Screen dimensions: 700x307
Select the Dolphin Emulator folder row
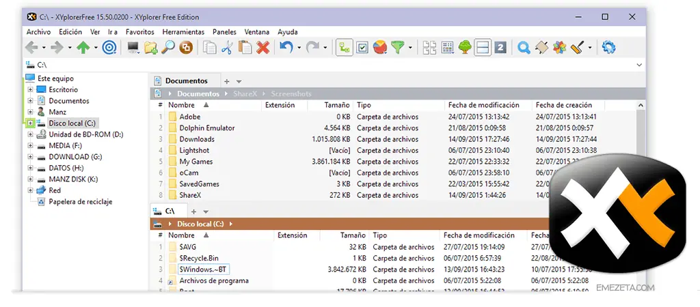[206, 128]
